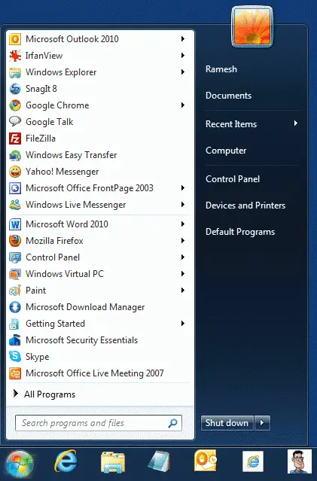Open Devices and Printers

click(x=245, y=205)
